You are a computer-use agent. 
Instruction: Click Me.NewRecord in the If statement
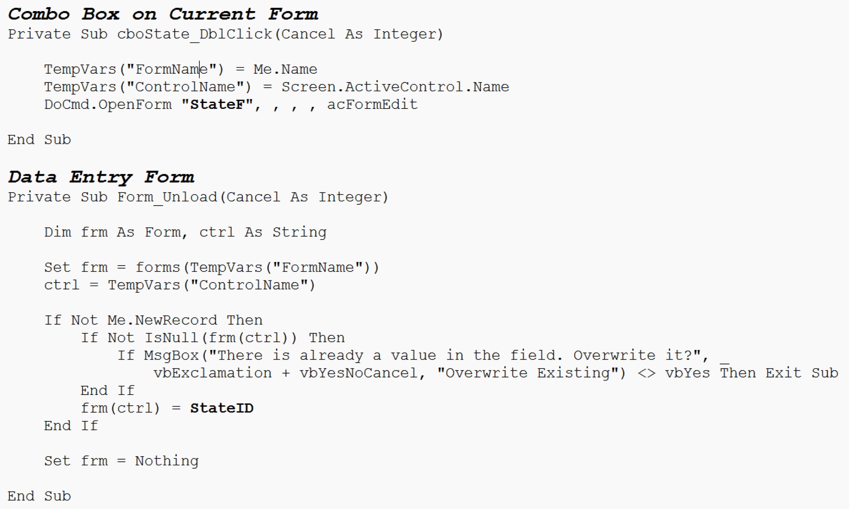[x=162, y=320]
